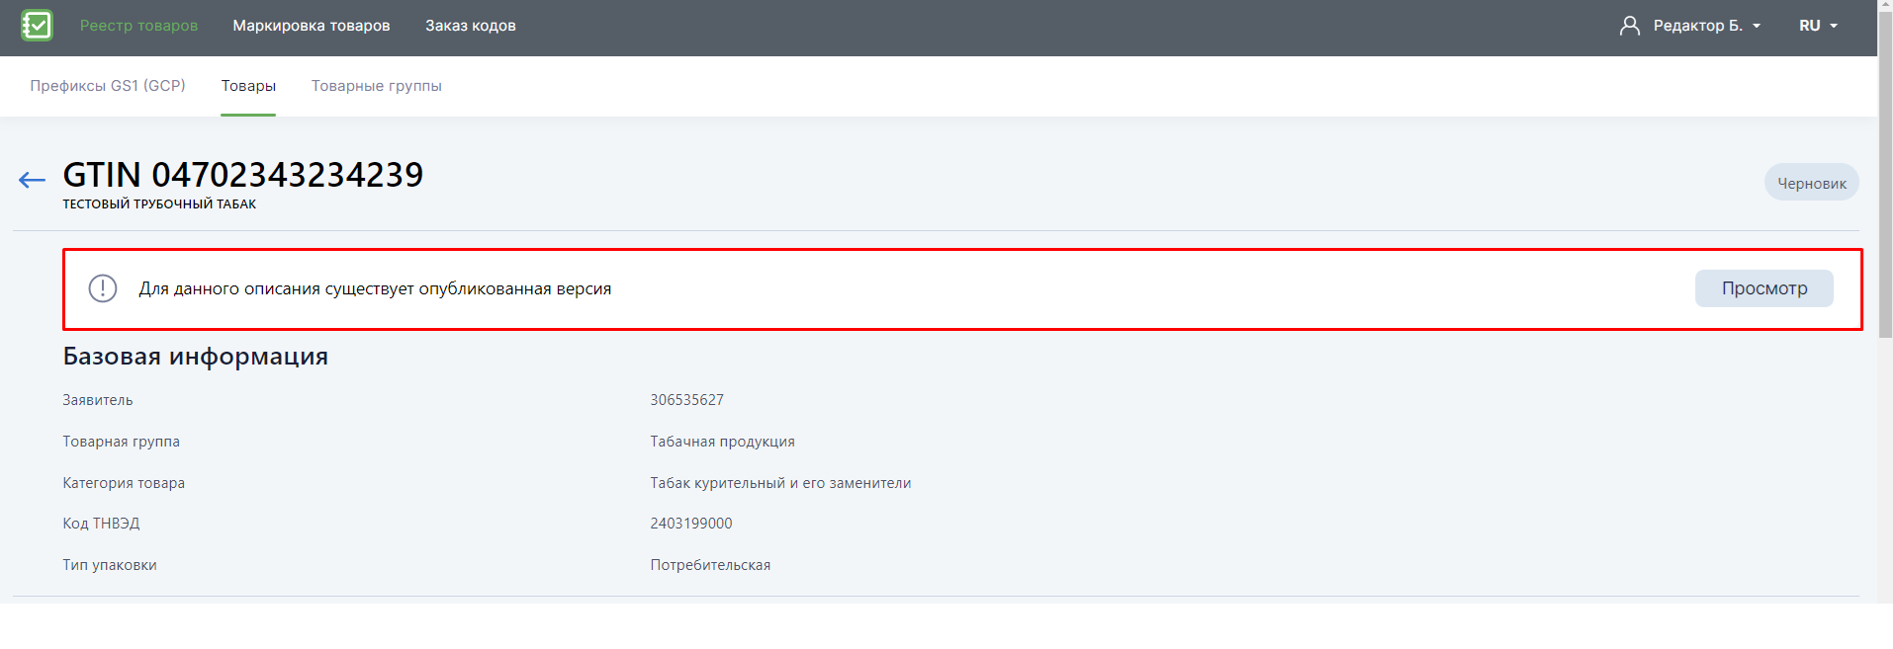This screenshot has height=649, width=1893.
Task: Open Реестр товаров section
Action: pyautogui.click(x=138, y=26)
